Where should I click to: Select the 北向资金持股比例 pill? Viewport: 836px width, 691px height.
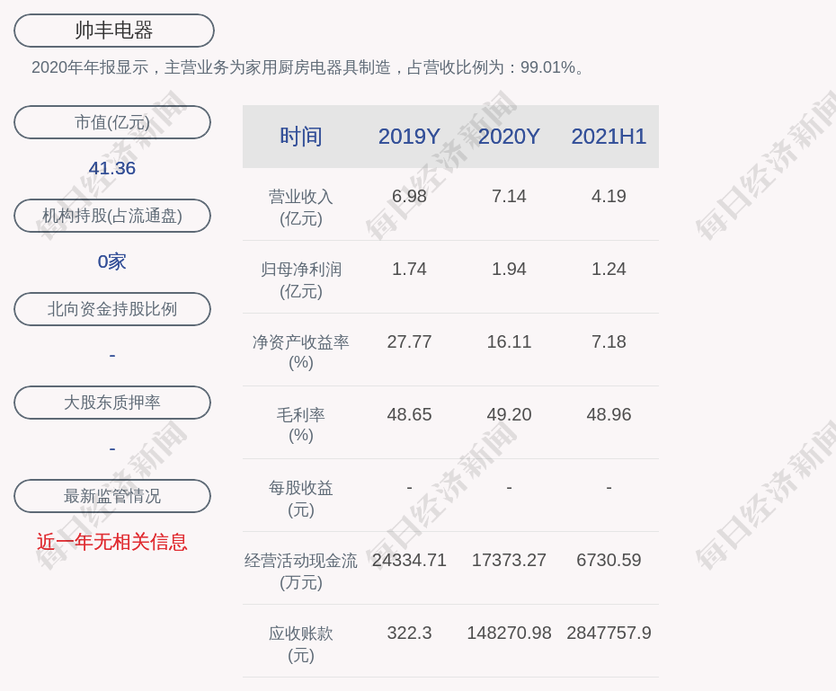tap(112, 309)
